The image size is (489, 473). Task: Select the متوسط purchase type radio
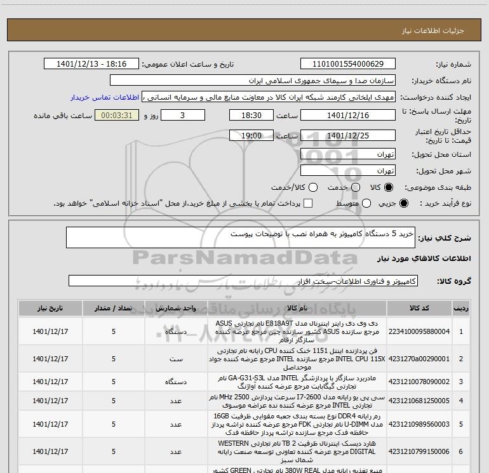click(x=366, y=203)
